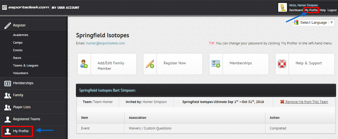The height and width of the screenshot is (139, 338).
Task: Click the Action column header
Action: click(x=275, y=118)
